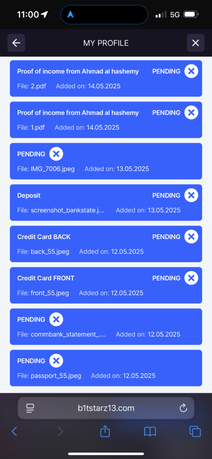Go back using the header arrow button
212x459 pixels.
pyautogui.click(x=16, y=43)
